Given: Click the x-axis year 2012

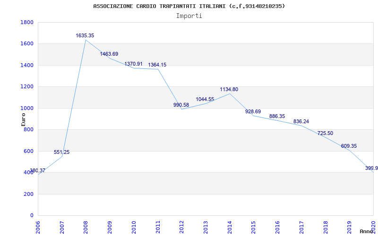Looking at the screenshot, I should (x=181, y=227).
